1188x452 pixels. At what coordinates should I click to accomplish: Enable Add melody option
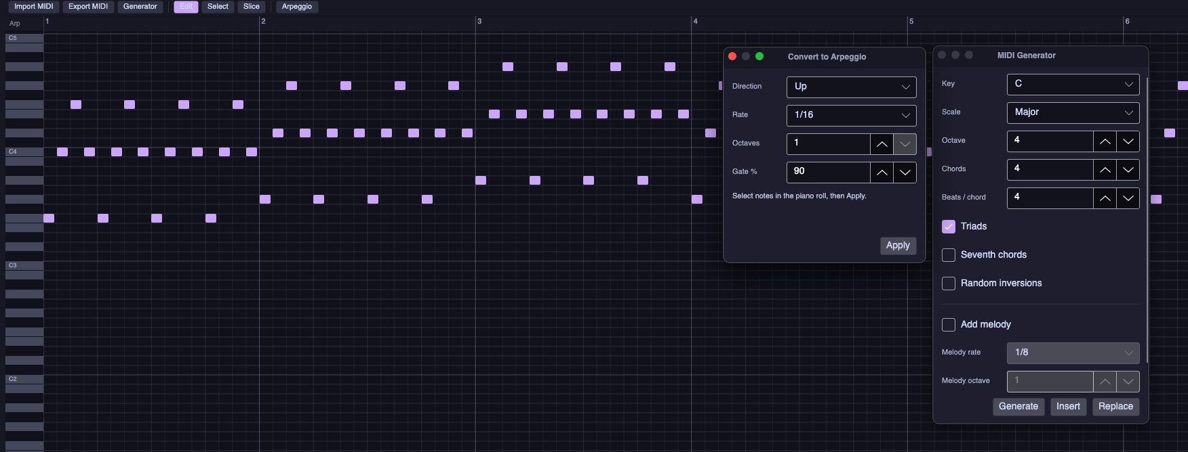[x=949, y=325]
